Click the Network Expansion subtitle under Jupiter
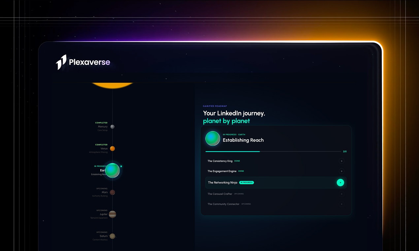The width and height of the screenshot is (419, 251). click(99, 218)
